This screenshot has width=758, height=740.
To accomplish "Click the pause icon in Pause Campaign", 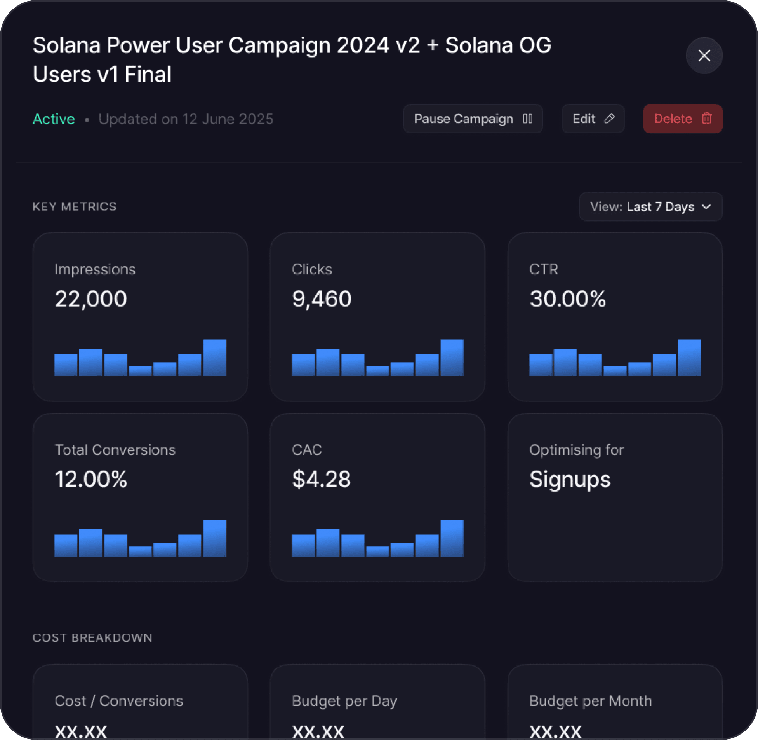I will (x=527, y=119).
